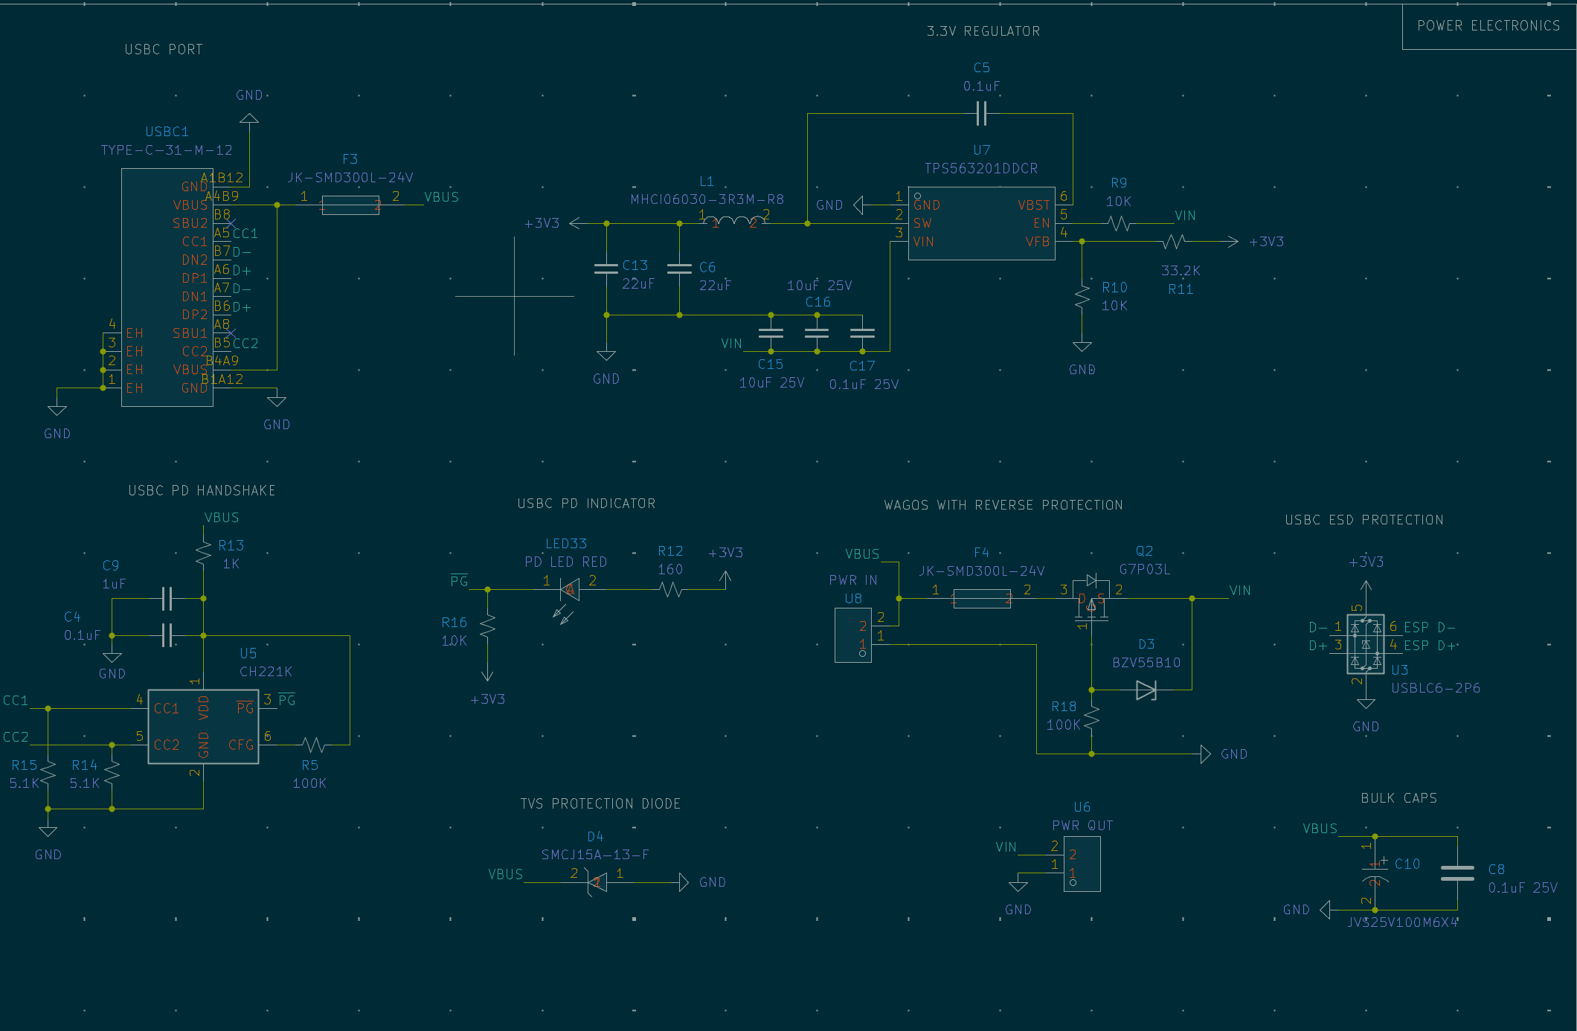Select the U7 regulator IC body
The image size is (1577, 1031).
click(x=981, y=223)
